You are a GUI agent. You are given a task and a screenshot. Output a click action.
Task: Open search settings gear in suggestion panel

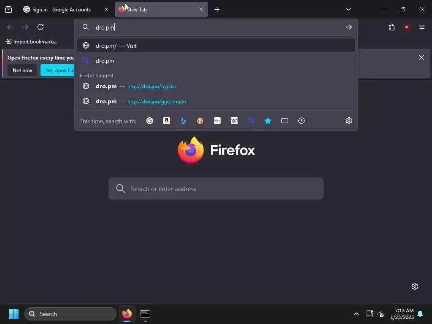tap(349, 121)
